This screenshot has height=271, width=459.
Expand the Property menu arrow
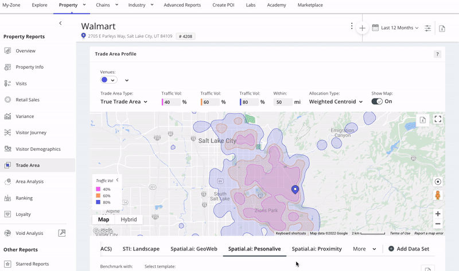(84, 5)
